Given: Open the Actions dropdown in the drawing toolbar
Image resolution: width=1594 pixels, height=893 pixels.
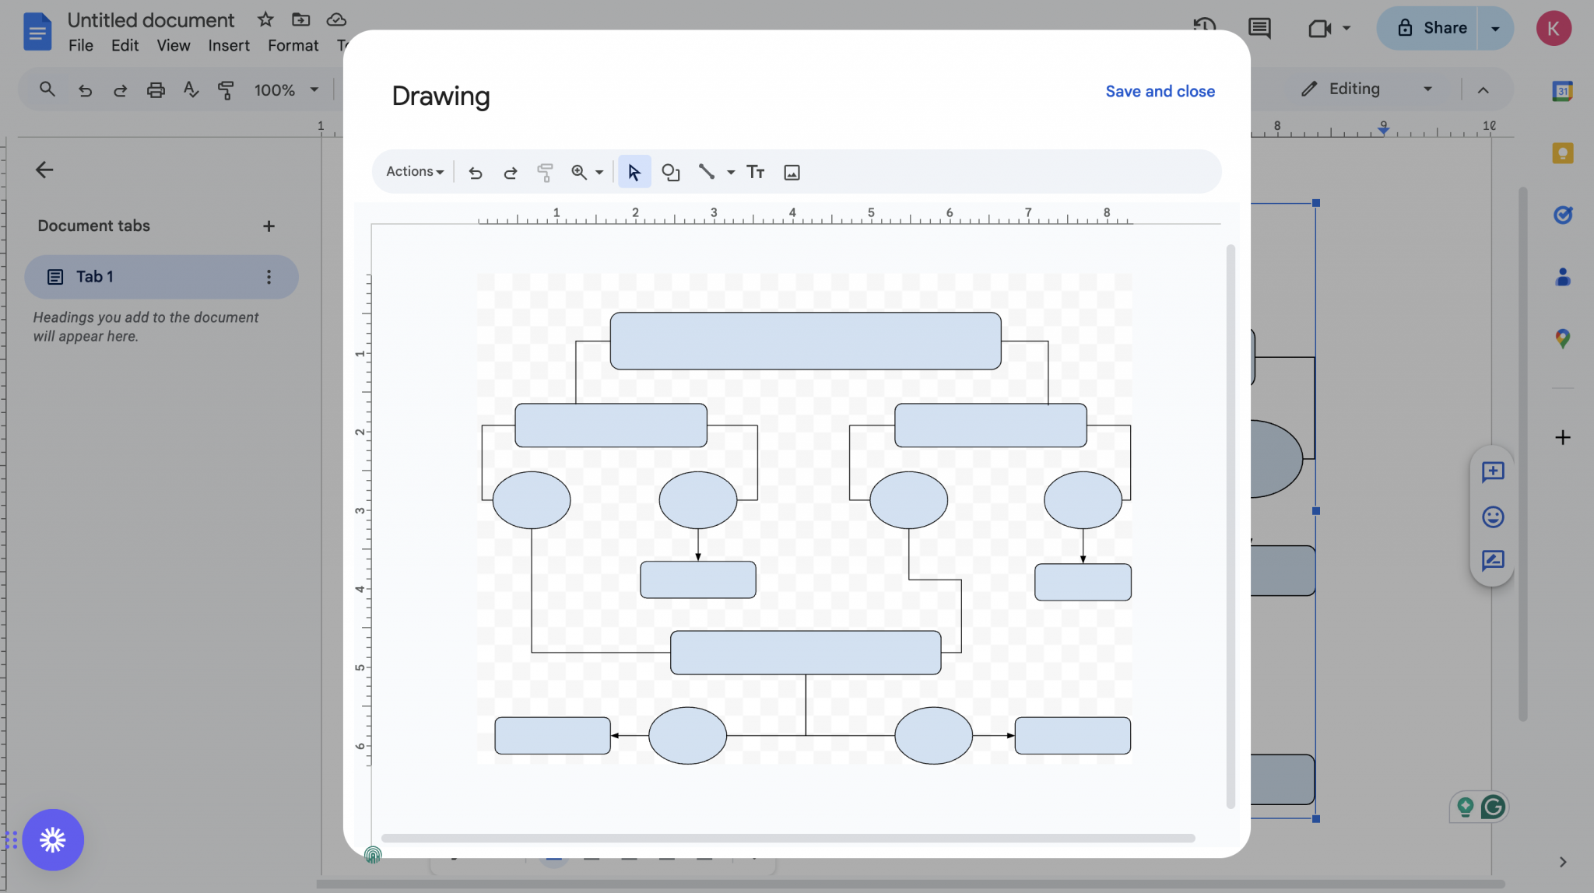Looking at the screenshot, I should tap(413, 171).
